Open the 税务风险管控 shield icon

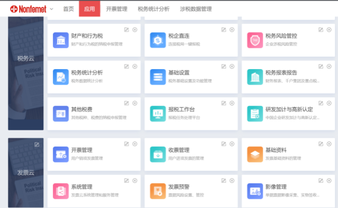tap(255, 40)
